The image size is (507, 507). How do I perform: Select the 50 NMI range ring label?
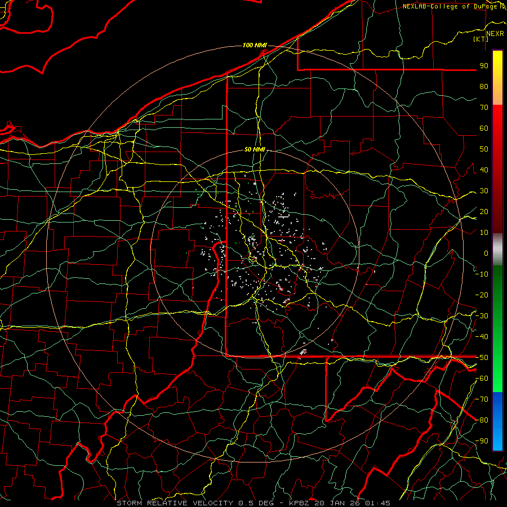coord(255,149)
